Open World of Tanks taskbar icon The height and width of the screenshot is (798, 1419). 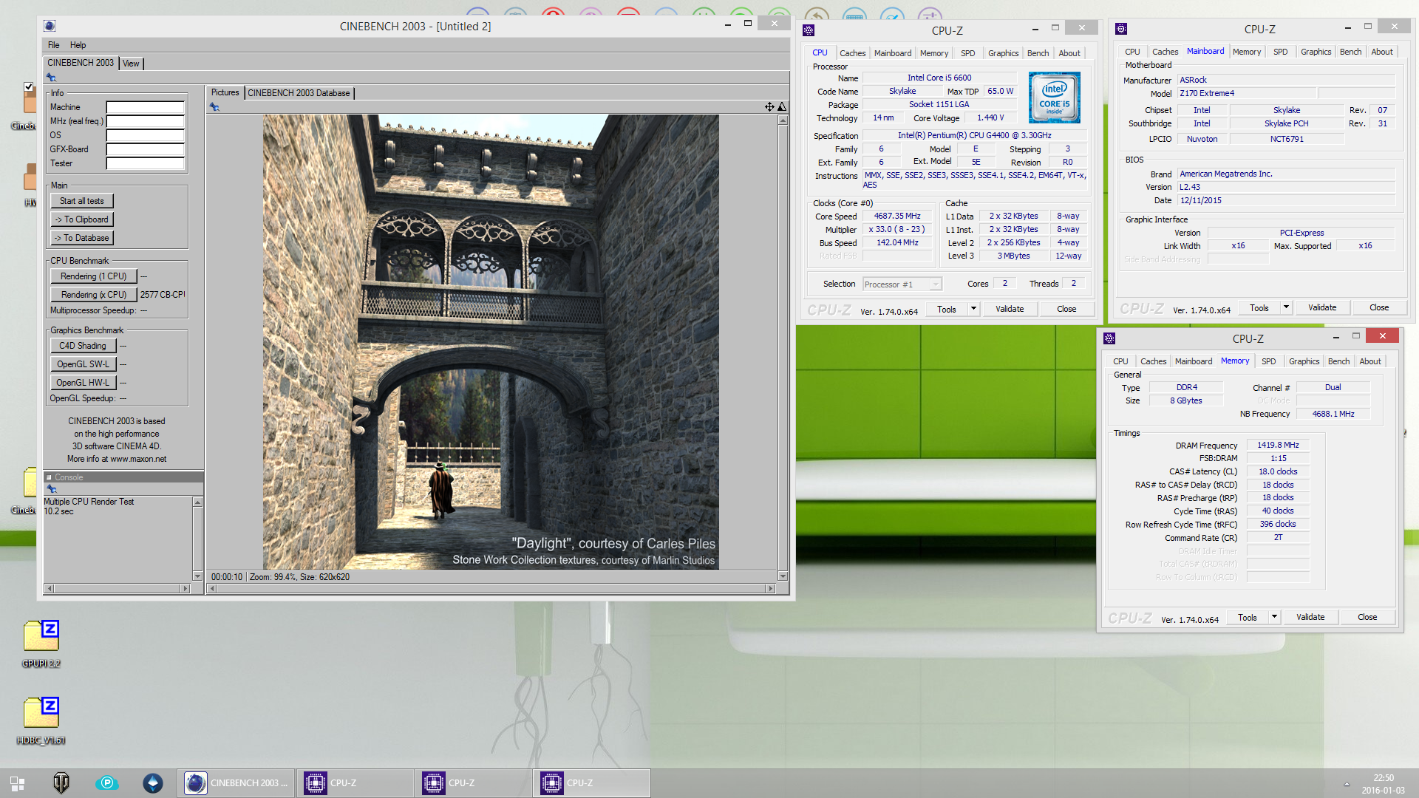tap(61, 783)
